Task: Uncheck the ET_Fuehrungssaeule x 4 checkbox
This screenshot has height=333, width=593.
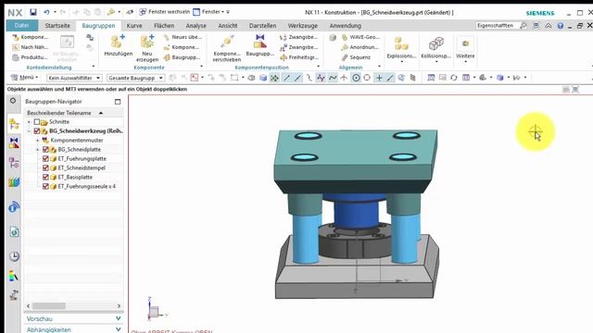Action: [45, 187]
